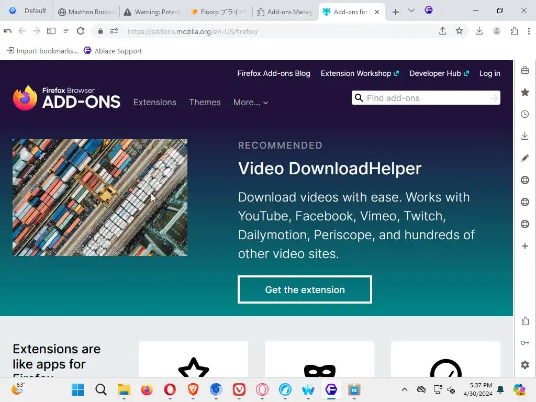The width and height of the screenshot is (536, 402).
Task: Open the notes pencil in right sidebar
Action: coord(525,158)
